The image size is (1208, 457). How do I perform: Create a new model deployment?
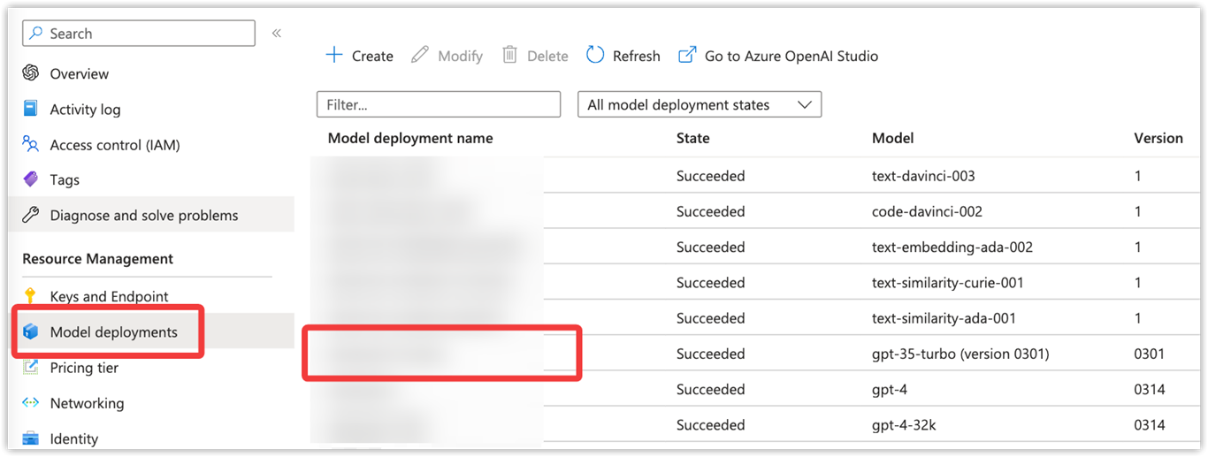tap(359, 56)
